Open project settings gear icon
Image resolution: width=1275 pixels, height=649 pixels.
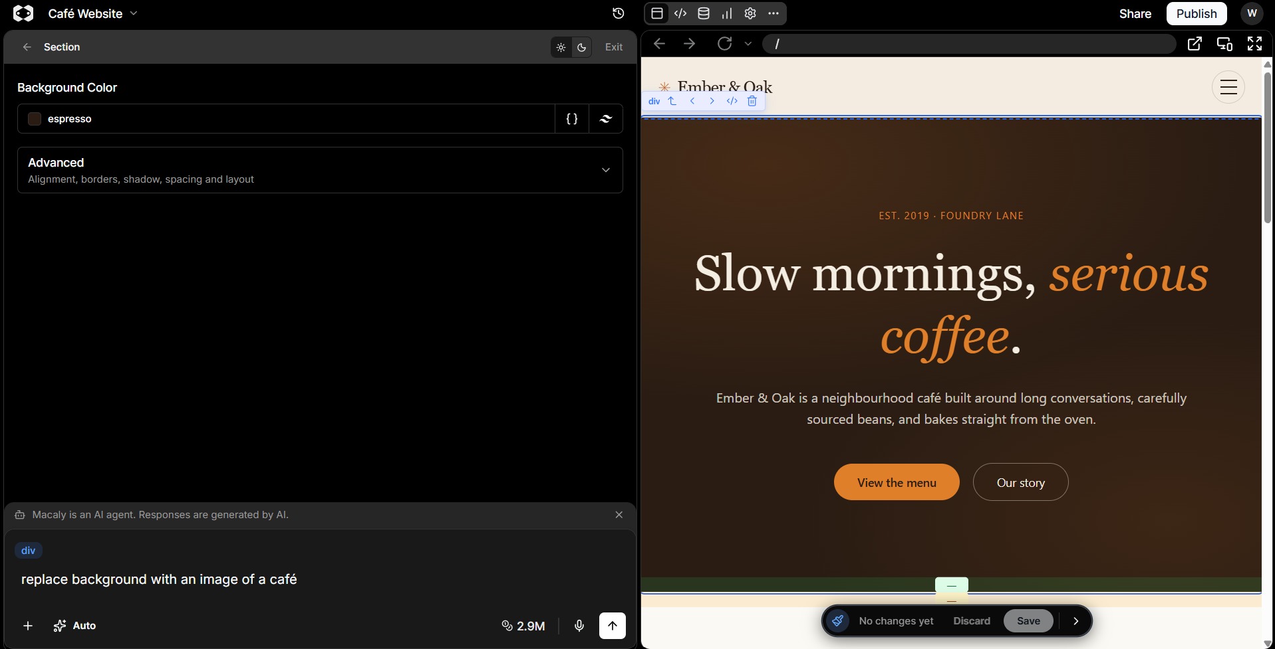[750, 13]
